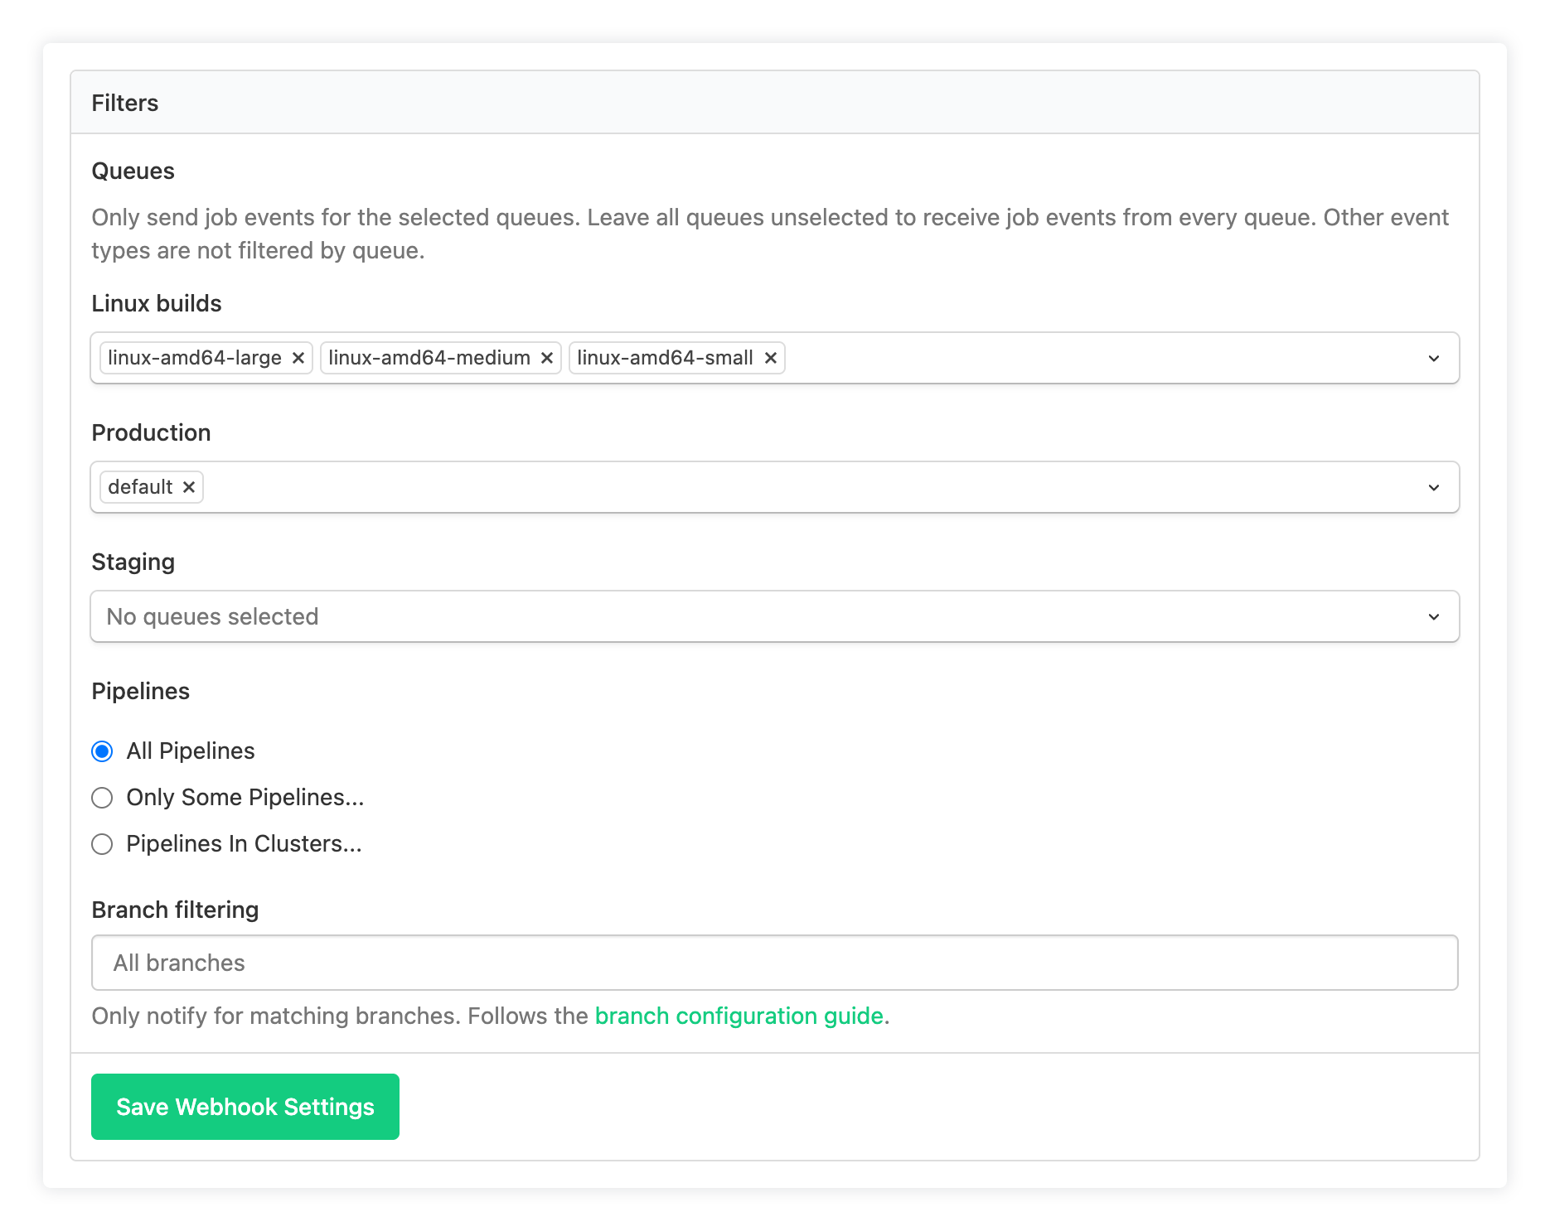This screenshot has width=1550, height=1231.
Task: Open the branch configuration guide link
Action: [x=739, y=1016]
